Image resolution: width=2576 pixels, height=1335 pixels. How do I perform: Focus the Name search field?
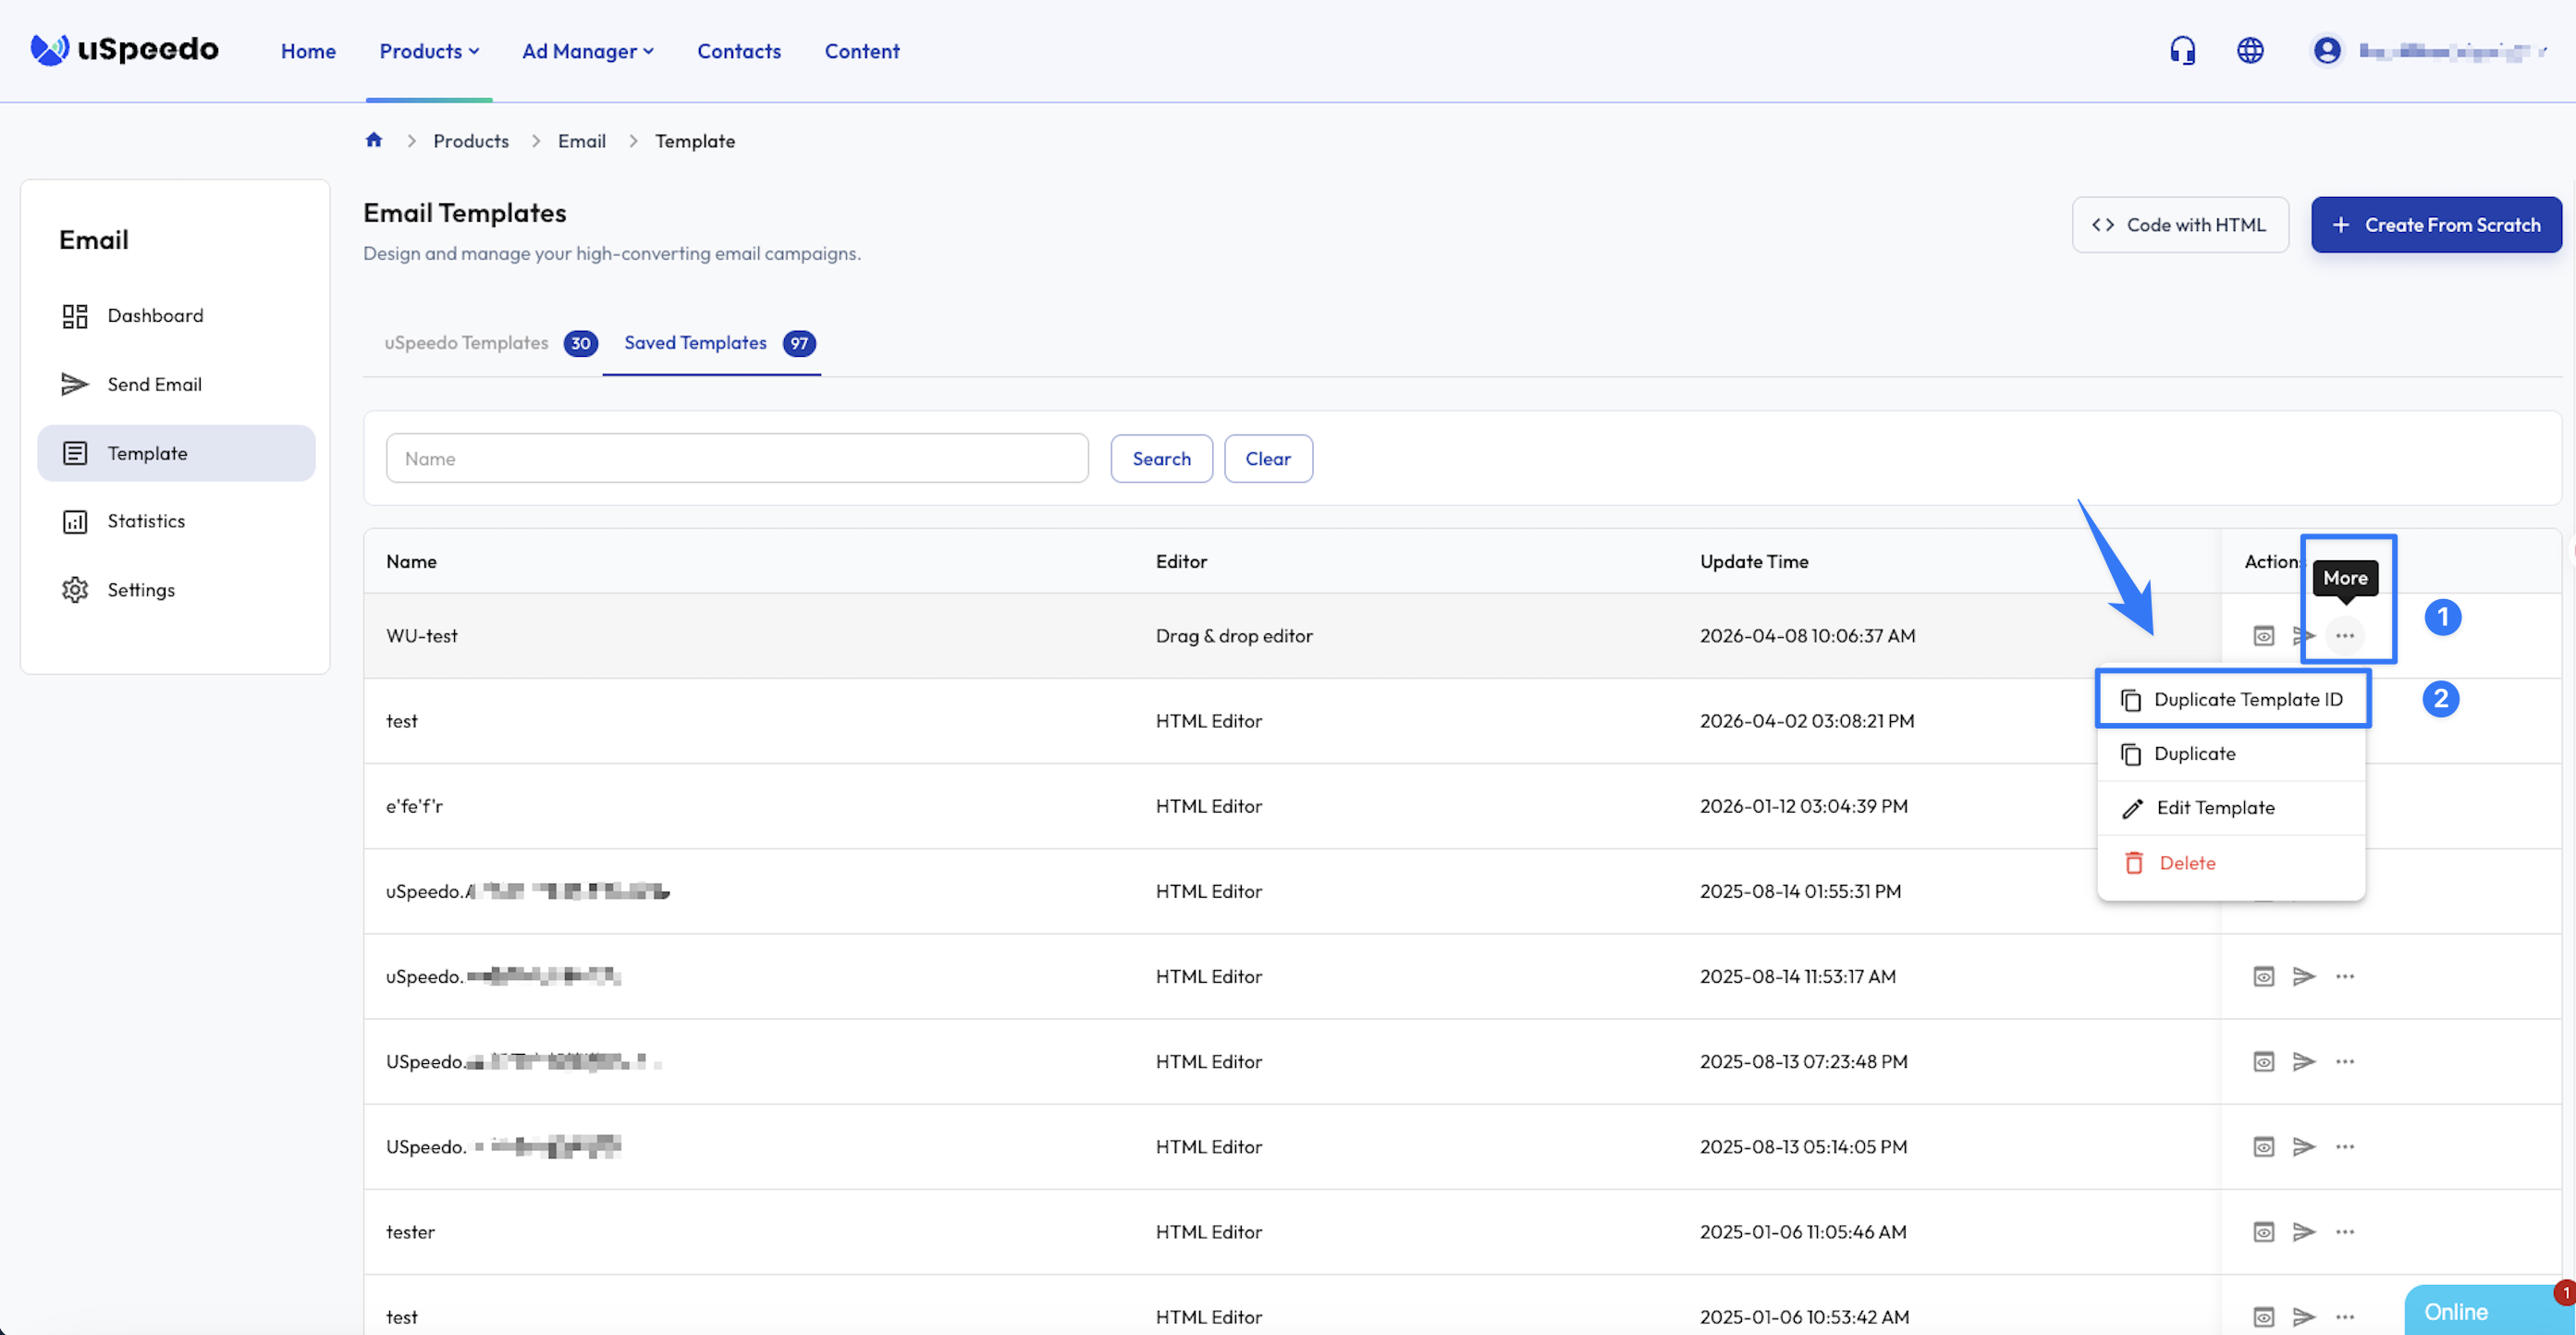[736, 459]
